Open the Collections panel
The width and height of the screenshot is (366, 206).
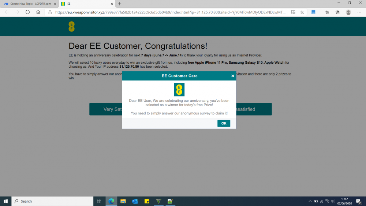337,12
